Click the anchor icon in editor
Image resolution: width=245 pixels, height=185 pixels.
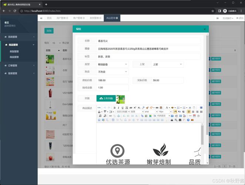118,116
